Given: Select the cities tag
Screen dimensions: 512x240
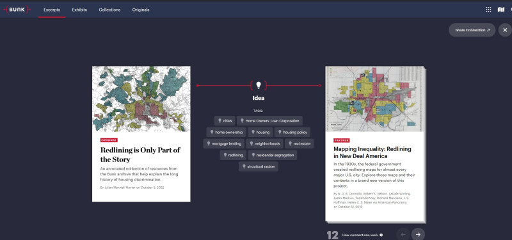Looking at the screenshot, I should tap(225, 121).
